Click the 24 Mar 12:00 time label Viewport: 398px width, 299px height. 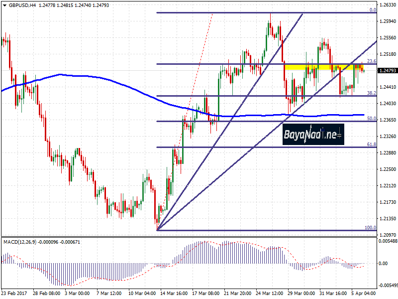click(x=270, y=294)
